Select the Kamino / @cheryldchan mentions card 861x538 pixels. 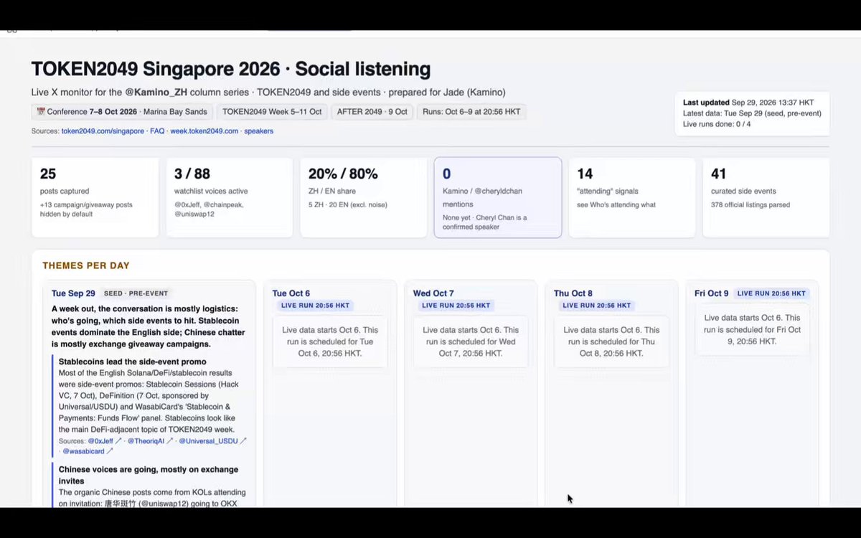point(498,197)
